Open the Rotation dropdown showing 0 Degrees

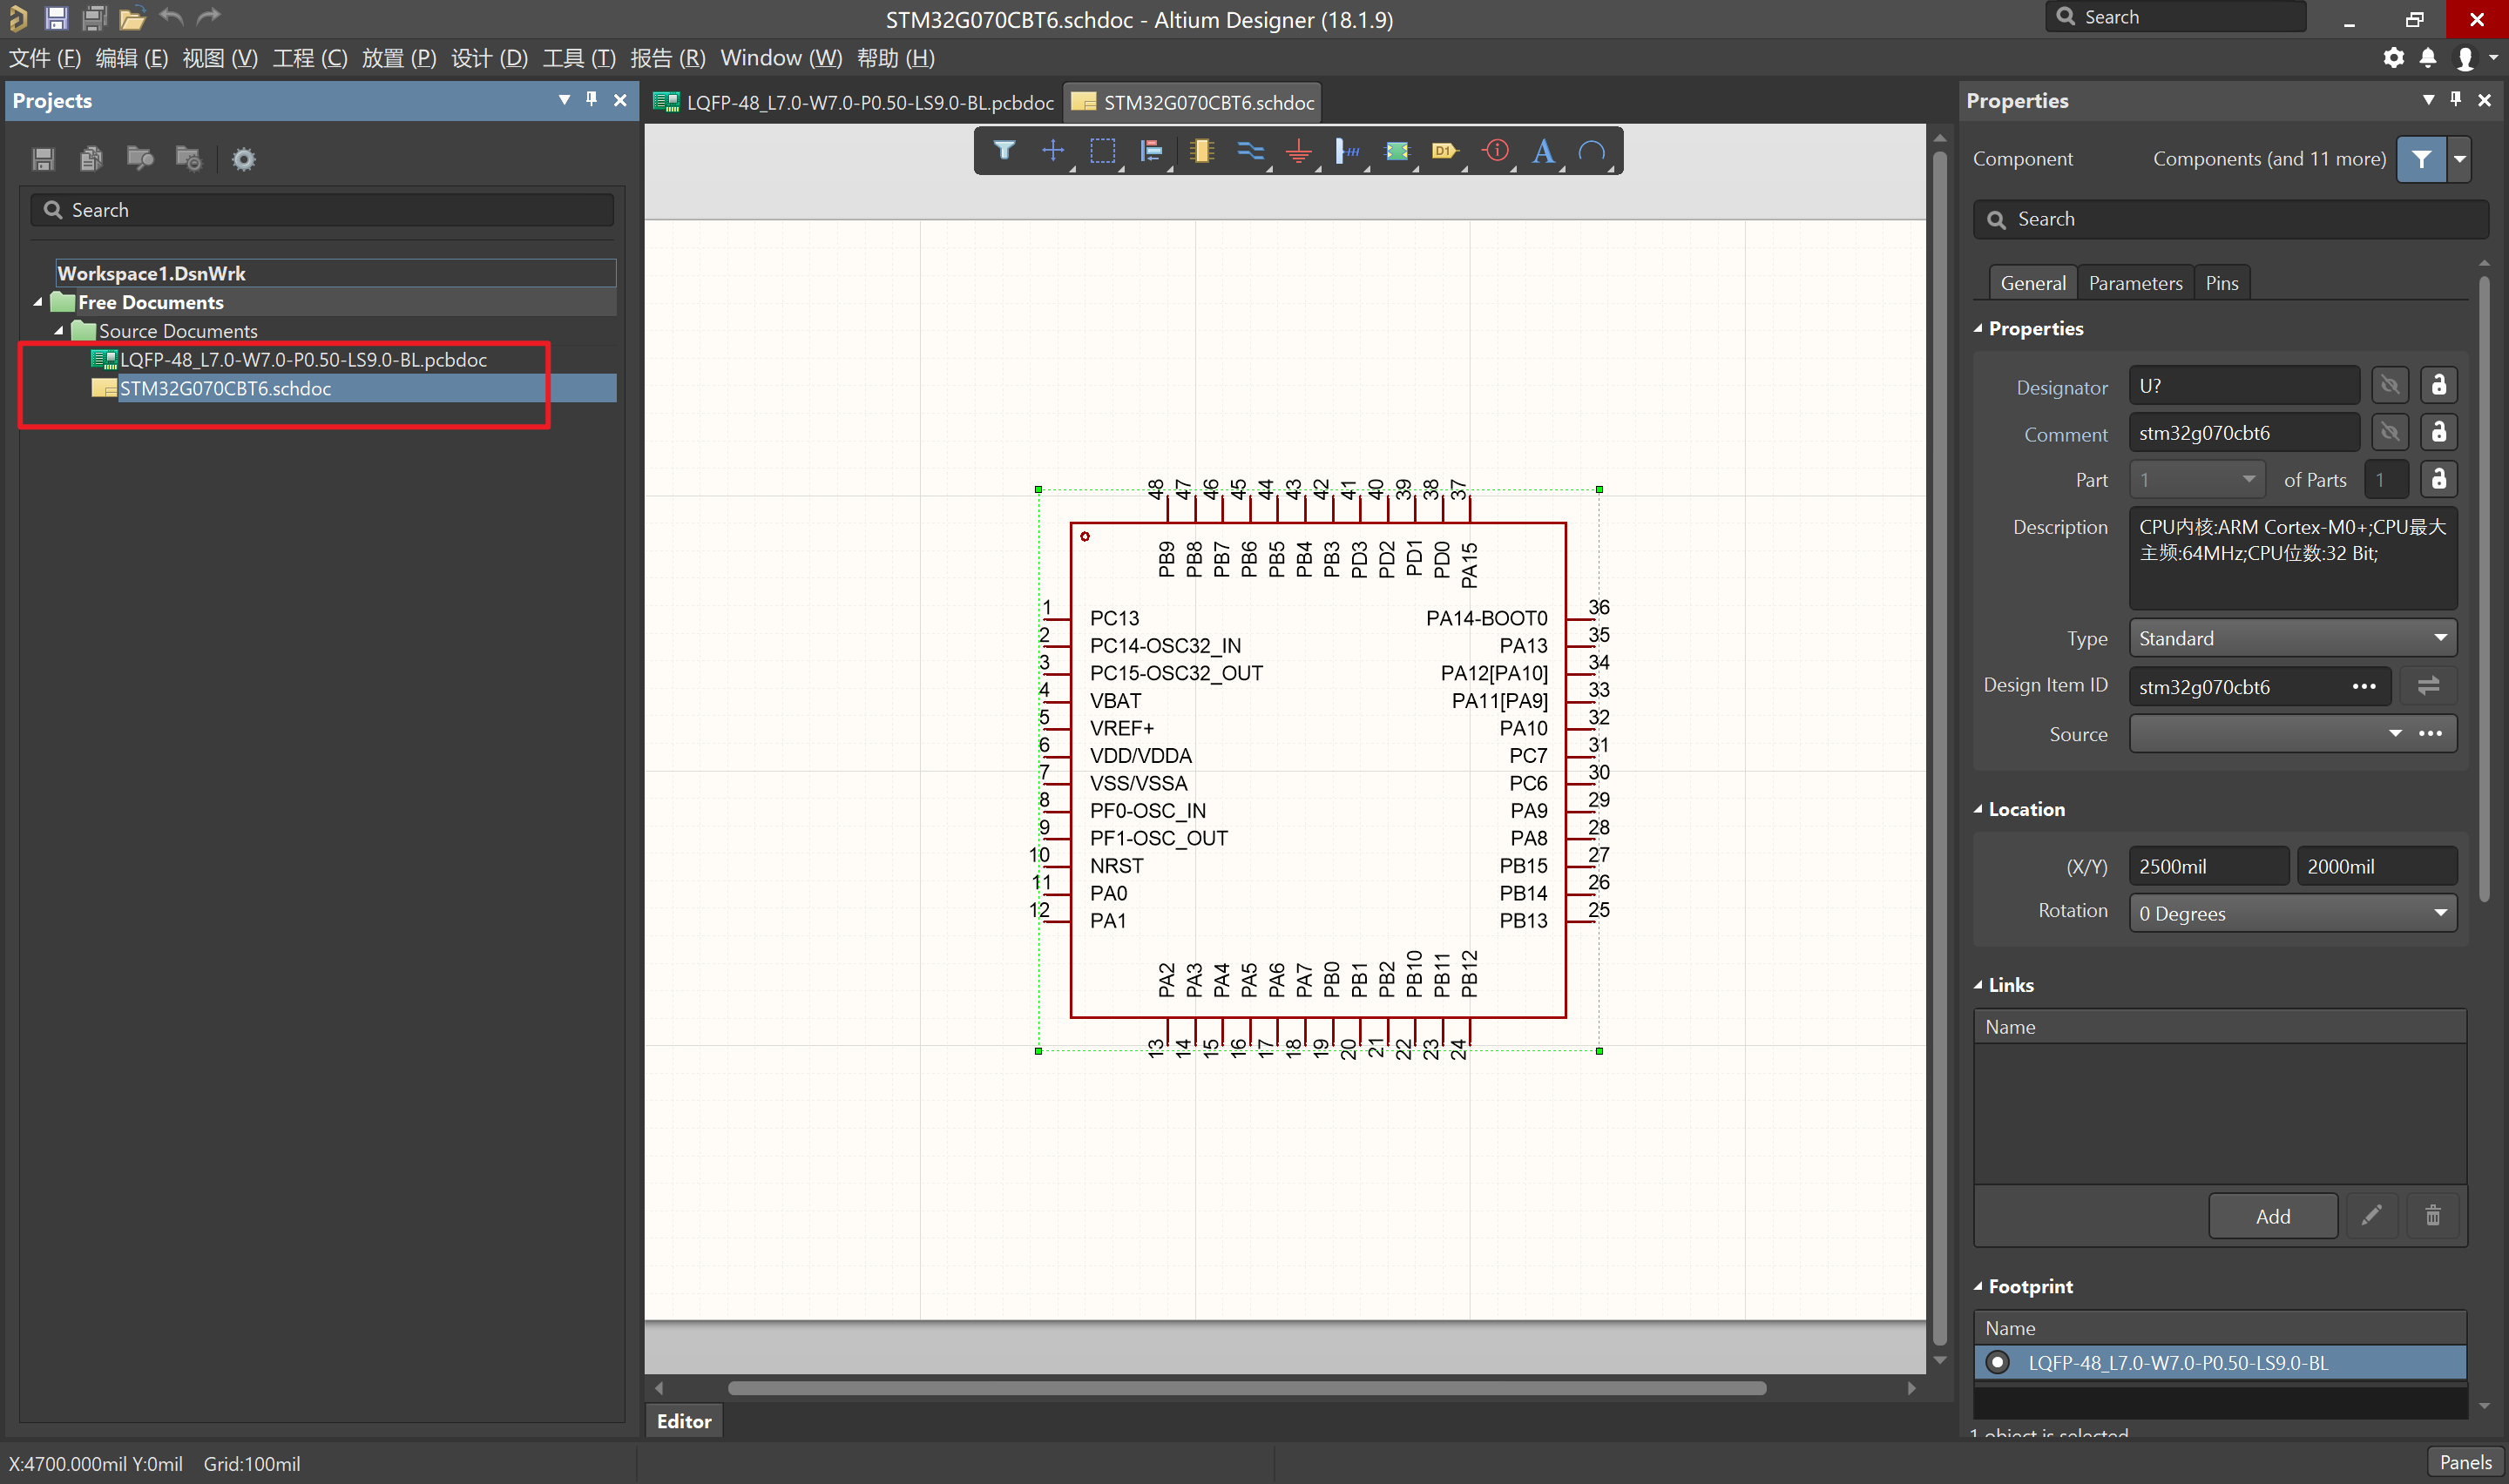pyautogui.click(x=2293, y=913)
